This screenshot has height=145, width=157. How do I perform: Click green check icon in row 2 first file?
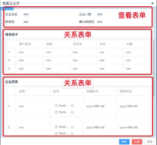pyautogui.click(x=72, y=127)
